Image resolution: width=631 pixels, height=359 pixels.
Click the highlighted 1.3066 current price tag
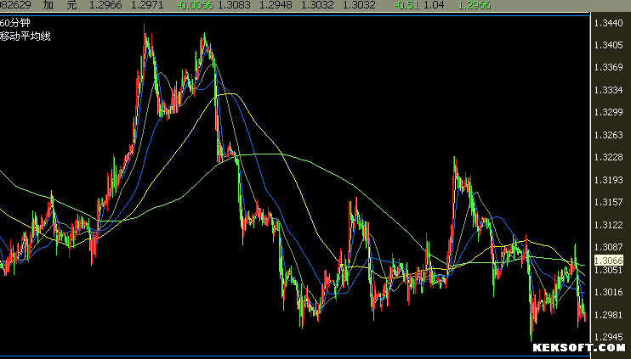pos(609,261)
